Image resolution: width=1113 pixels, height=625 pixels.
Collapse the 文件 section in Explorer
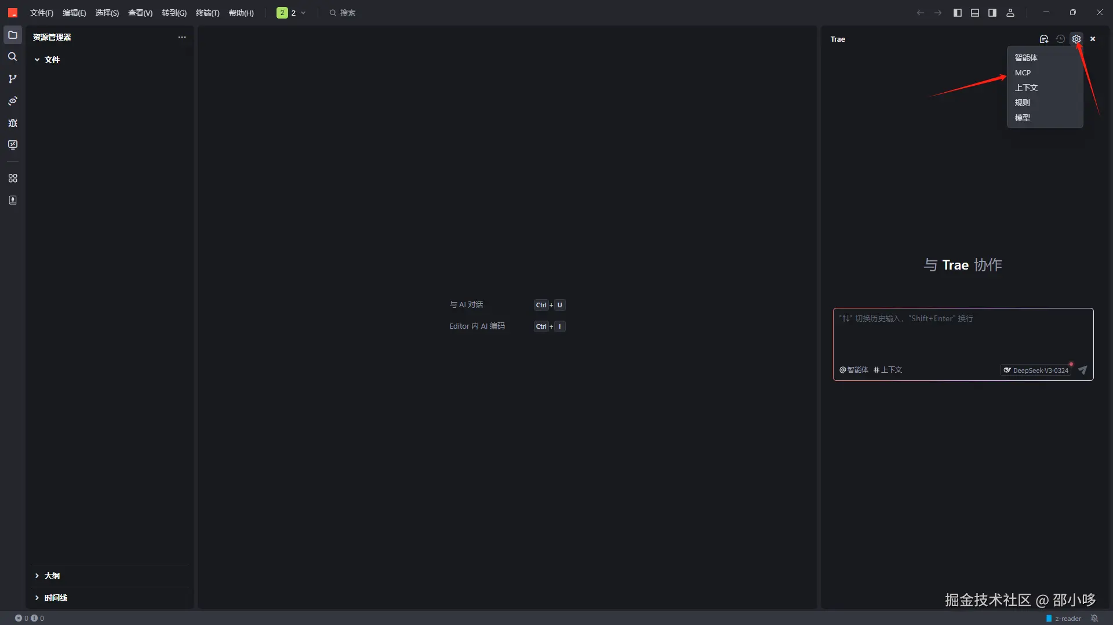(x=109, y=60)
